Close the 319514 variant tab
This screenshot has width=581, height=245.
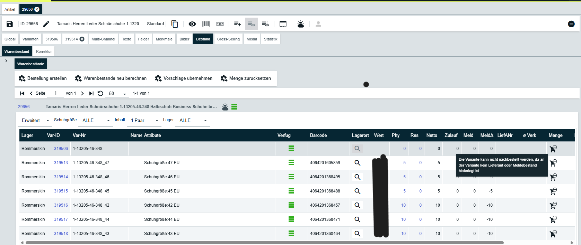coord(82,39)
